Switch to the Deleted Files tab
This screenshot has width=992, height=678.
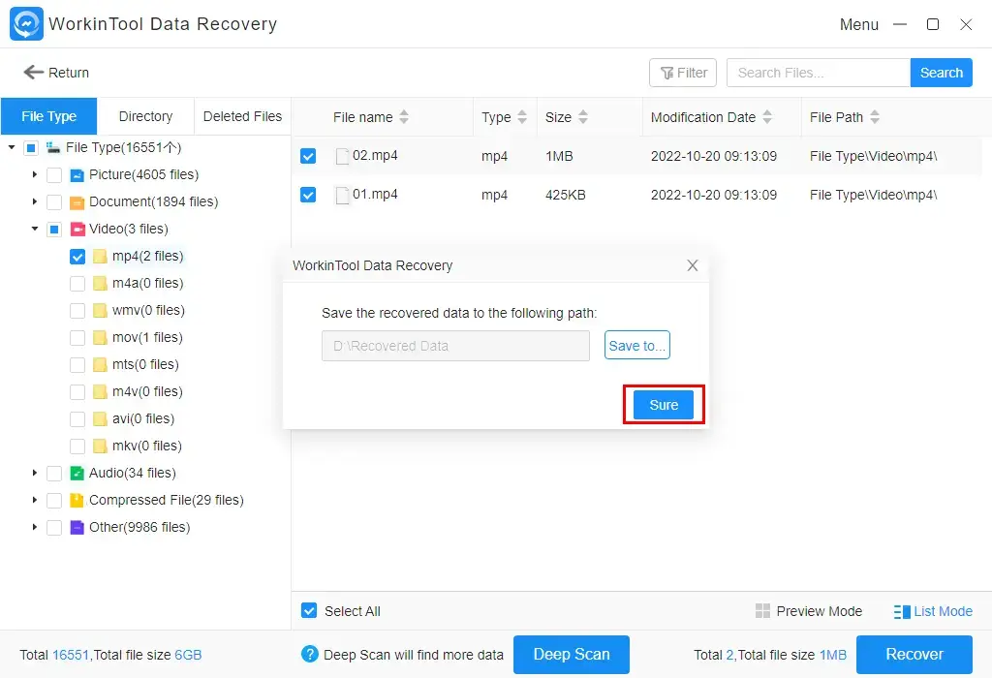pos(242,116)
